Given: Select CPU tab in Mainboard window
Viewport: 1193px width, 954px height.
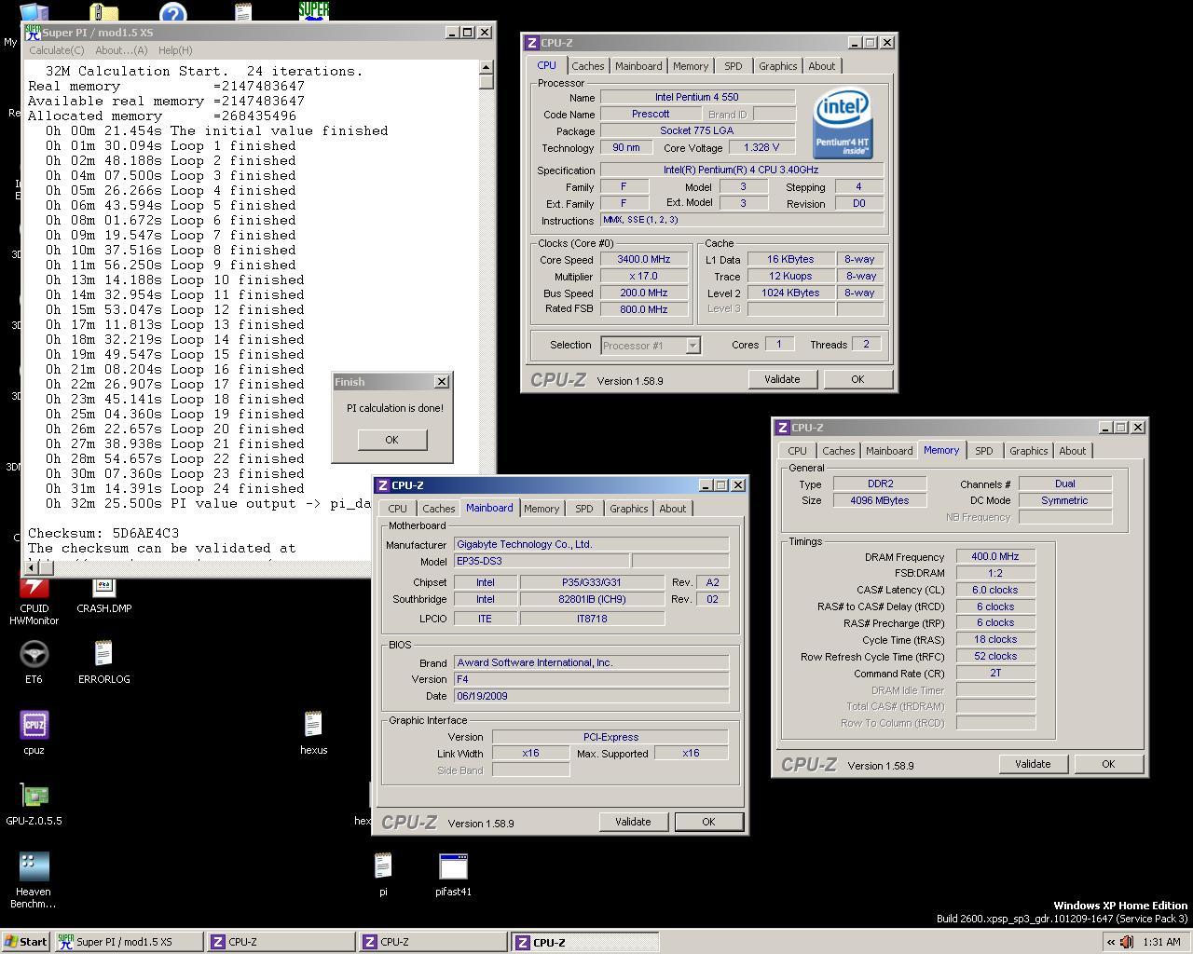Looking at the screenshot, I should (397, 509).
